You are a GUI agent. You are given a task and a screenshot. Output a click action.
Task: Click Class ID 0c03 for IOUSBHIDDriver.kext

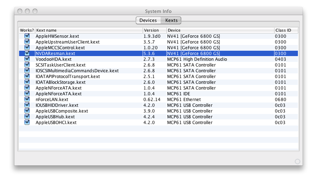pyautogui.click(x=280, y=105)
